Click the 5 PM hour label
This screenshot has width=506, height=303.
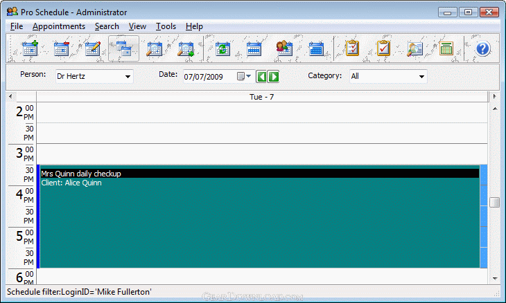(19, 236)
